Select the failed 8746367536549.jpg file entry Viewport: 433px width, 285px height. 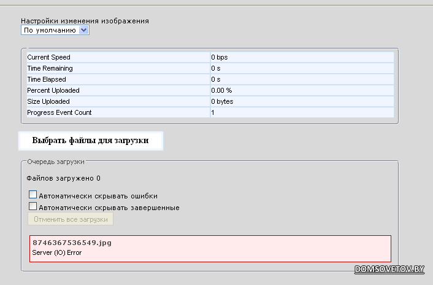pos(210,249)
